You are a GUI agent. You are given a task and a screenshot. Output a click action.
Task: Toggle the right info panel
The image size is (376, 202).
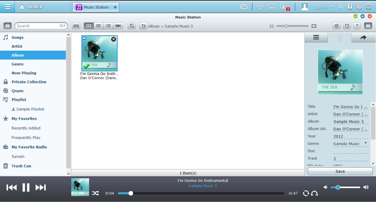(x=368, y=26)
